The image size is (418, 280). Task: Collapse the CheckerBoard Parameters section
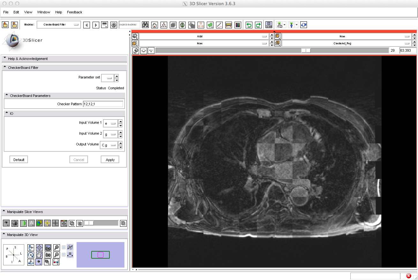click(x=6, y=95)
